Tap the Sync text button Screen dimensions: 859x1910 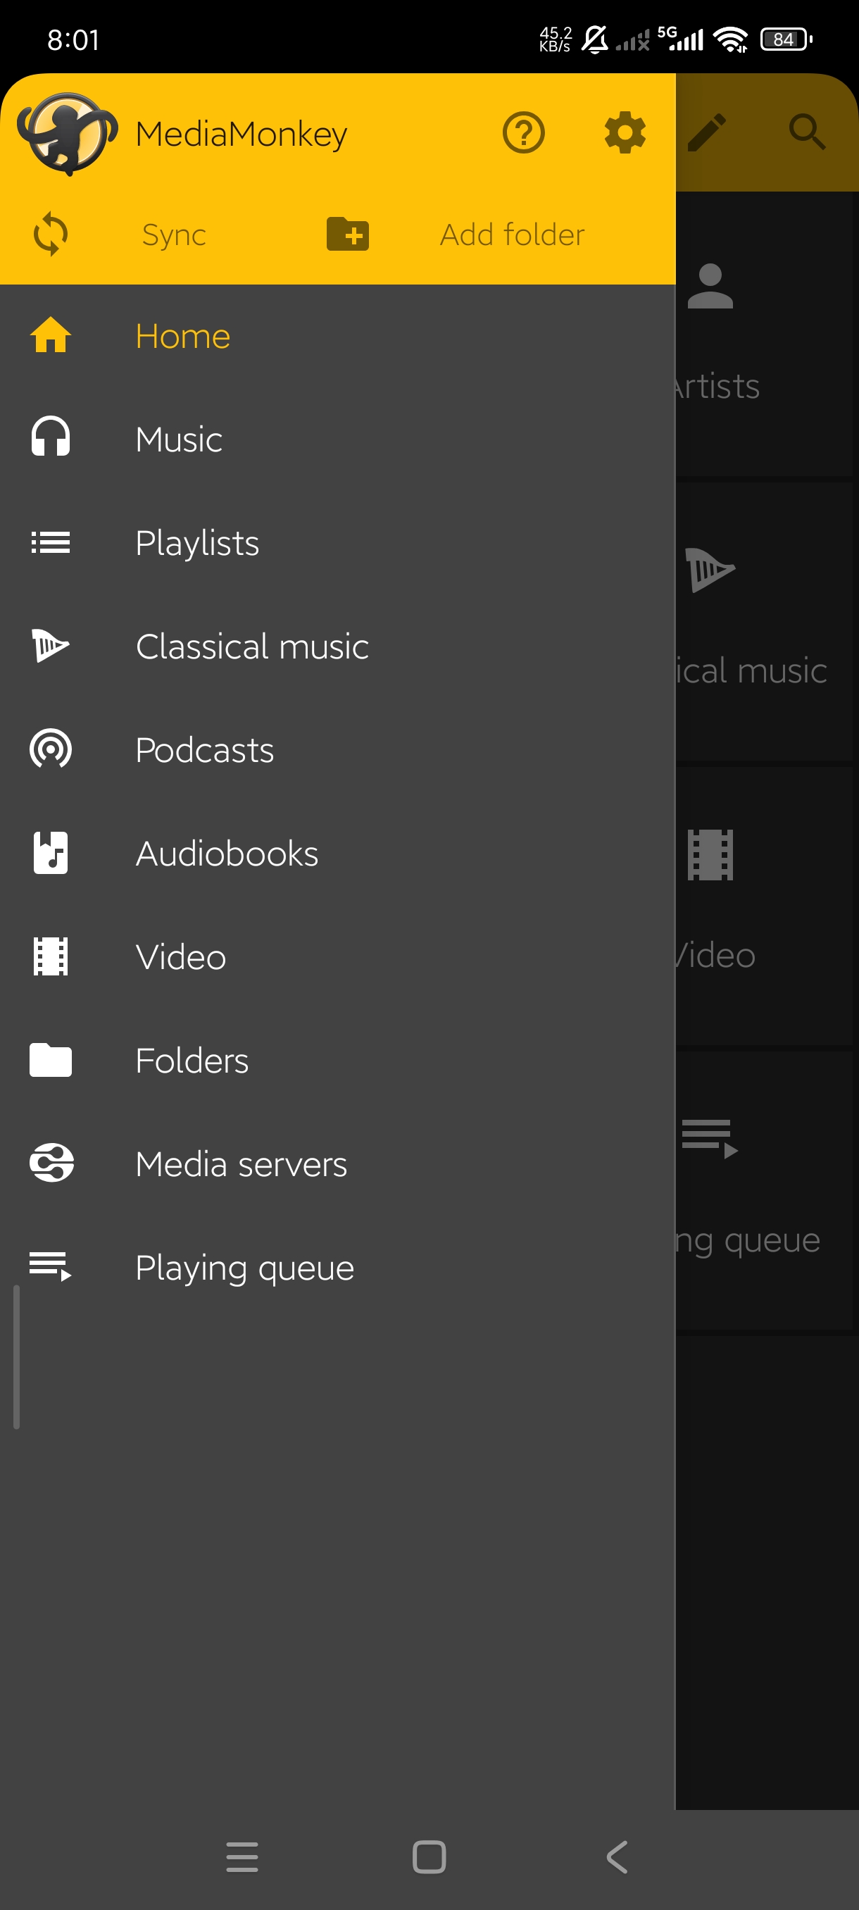tap(174, 235)
